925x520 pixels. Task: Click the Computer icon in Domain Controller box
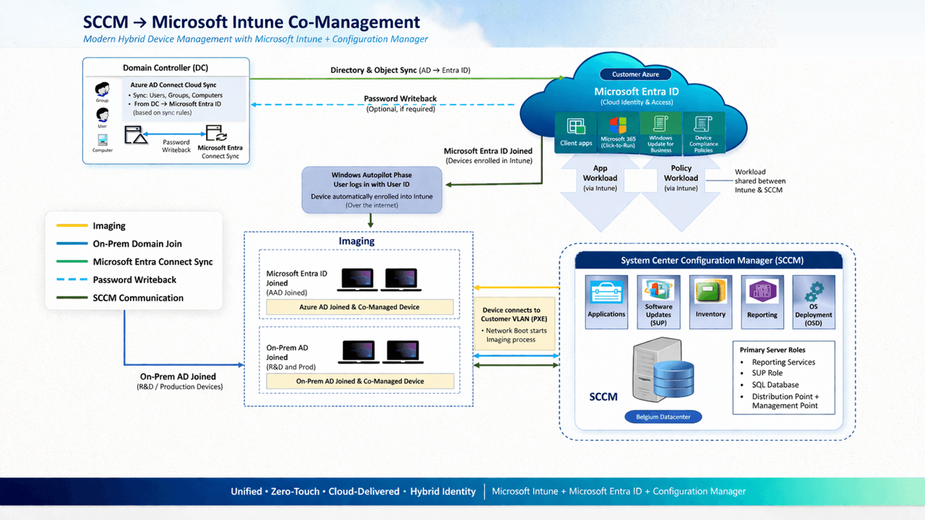(x=103, y=140)
